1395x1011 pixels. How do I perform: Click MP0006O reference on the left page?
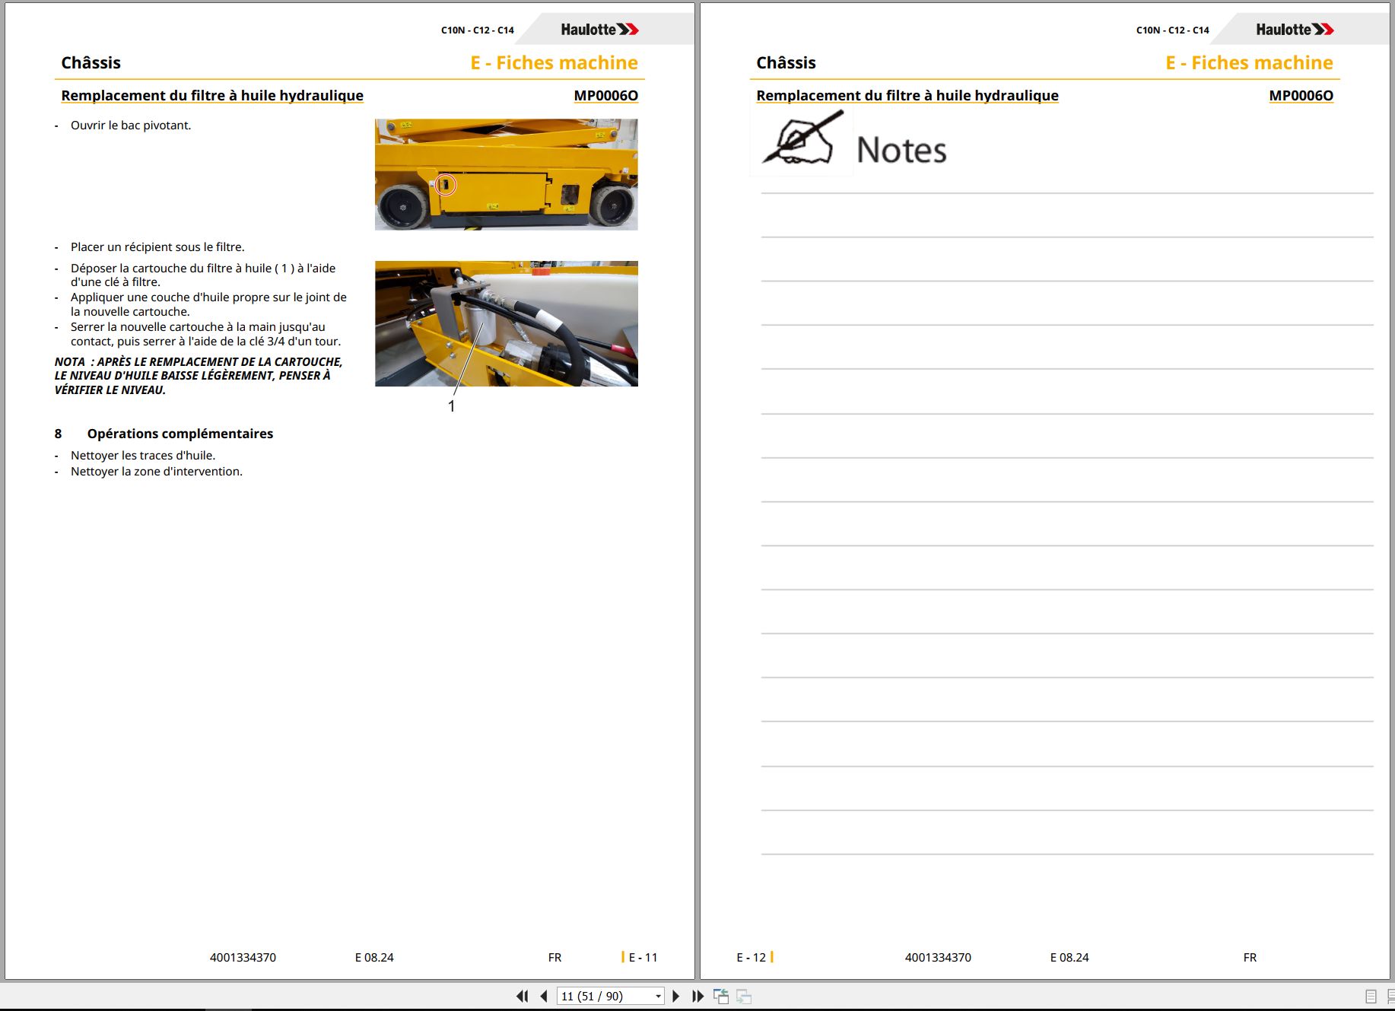[605, 95]
